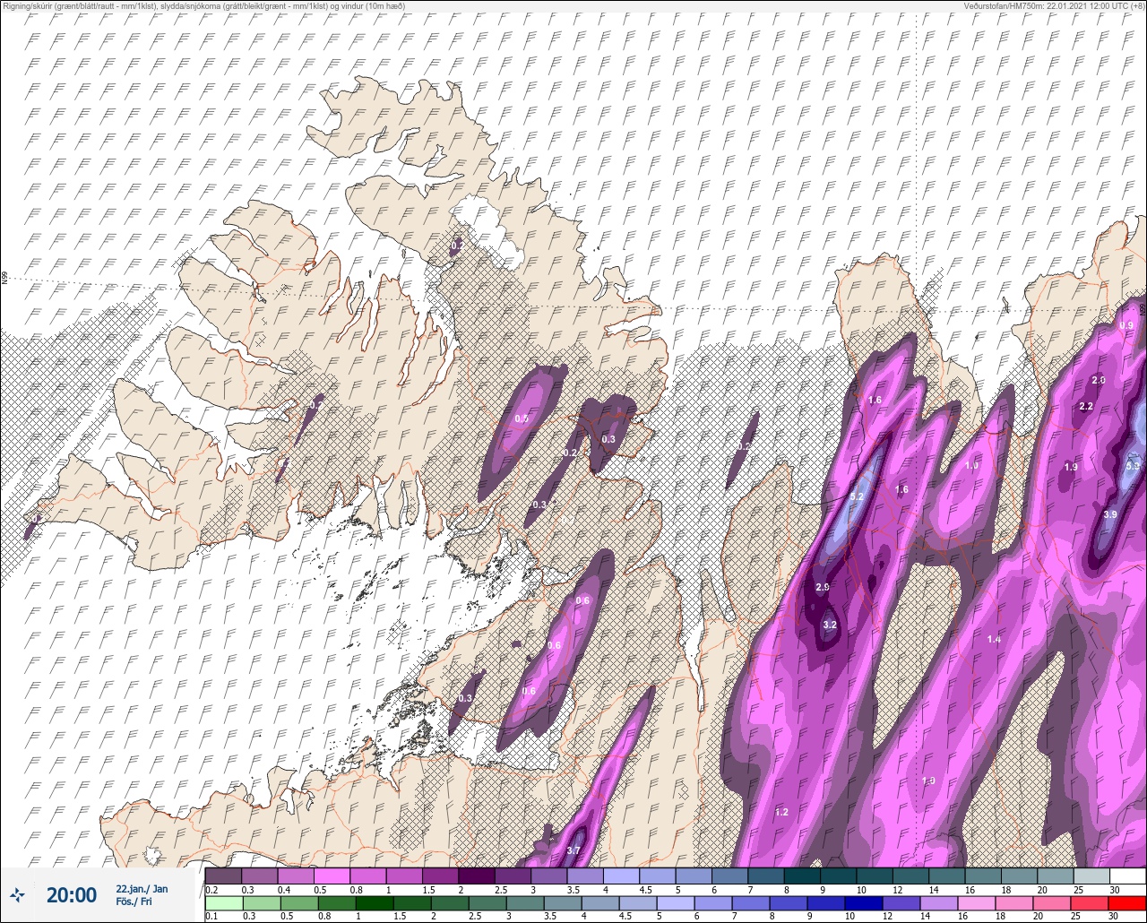Click the 3.7 precipitation value on the map

[x=574, y=850]
